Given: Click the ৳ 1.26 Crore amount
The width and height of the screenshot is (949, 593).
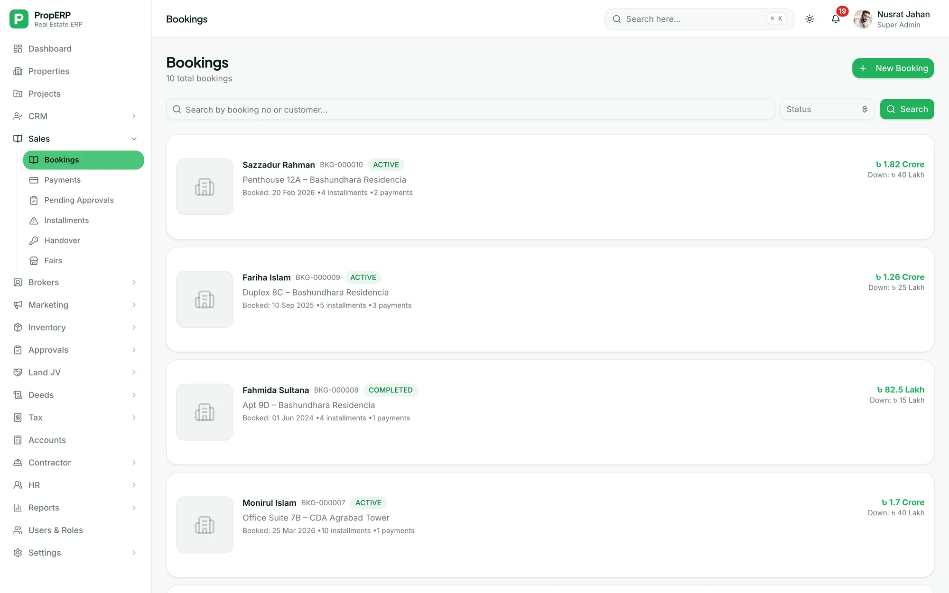Looking at the screenshot, I should [900, 277].
